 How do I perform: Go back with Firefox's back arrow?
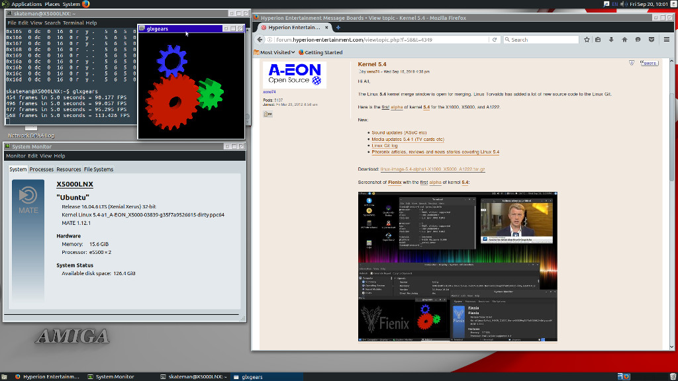pos(260,39)
